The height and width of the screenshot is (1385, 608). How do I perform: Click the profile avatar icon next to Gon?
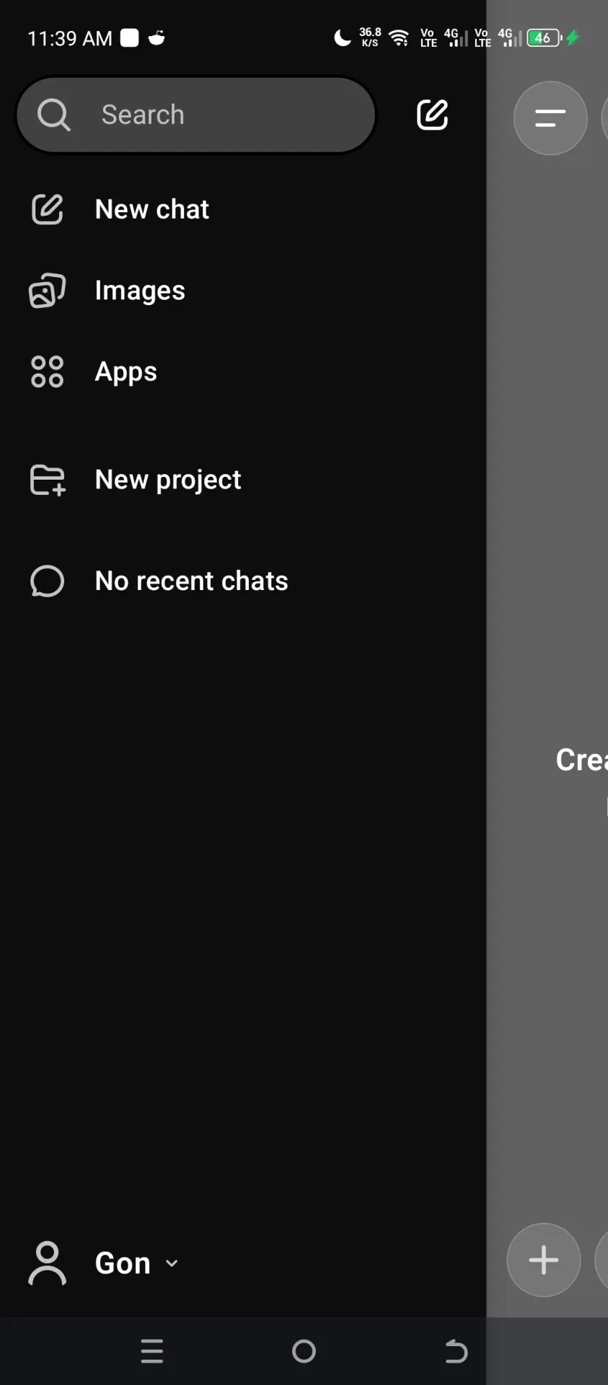point(47,1263)
